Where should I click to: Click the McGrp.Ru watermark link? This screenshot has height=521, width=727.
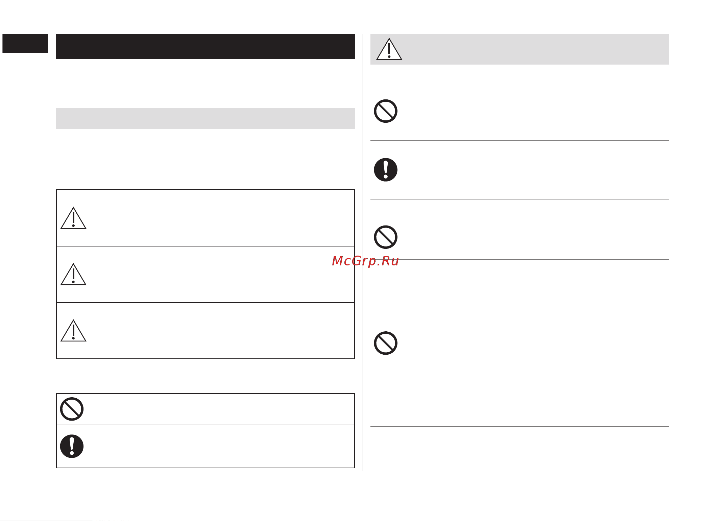[x=365, y=261]
